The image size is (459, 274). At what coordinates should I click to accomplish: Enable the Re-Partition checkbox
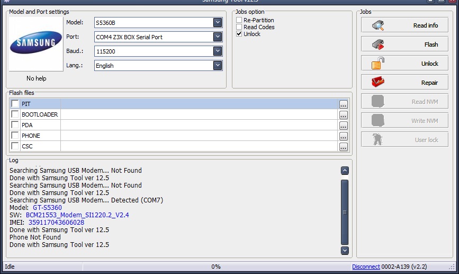[239, 20]
